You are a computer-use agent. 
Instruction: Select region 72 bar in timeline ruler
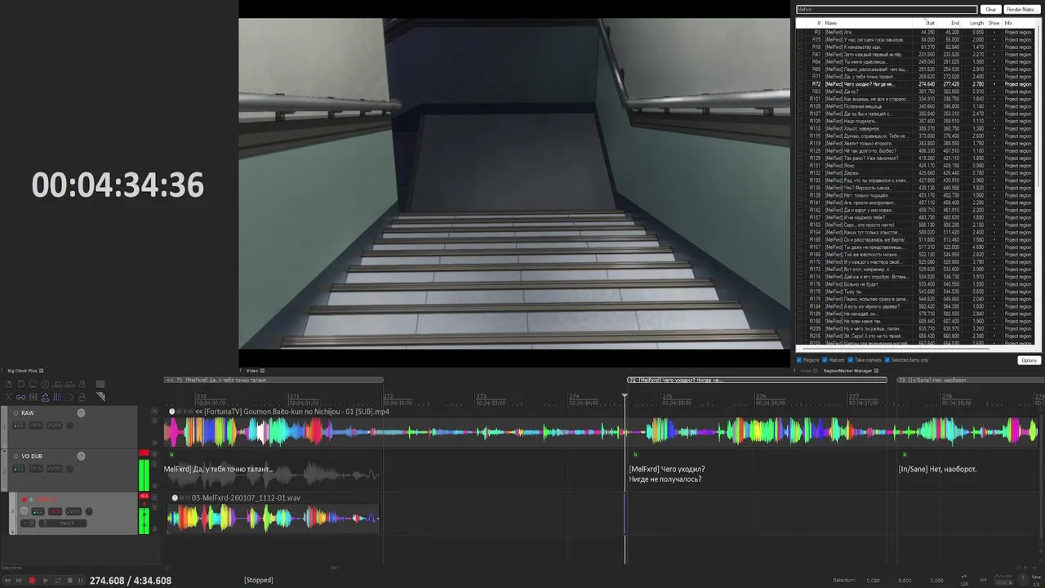pyautogui.click(x=757, y=380)
